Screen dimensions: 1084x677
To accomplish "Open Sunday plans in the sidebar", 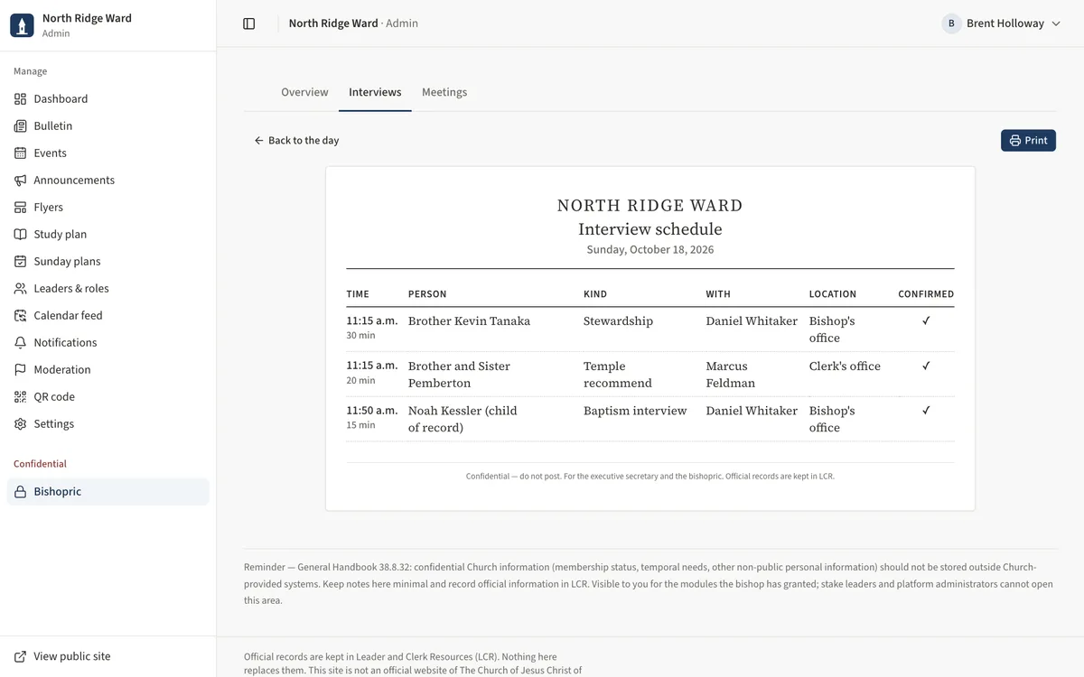I will coord(108,262).
